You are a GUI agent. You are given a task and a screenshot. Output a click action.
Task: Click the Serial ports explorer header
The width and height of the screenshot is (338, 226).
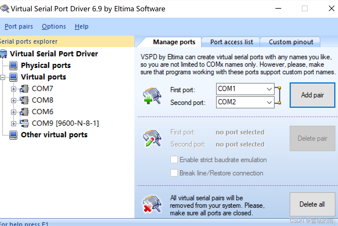click(67, 41)
